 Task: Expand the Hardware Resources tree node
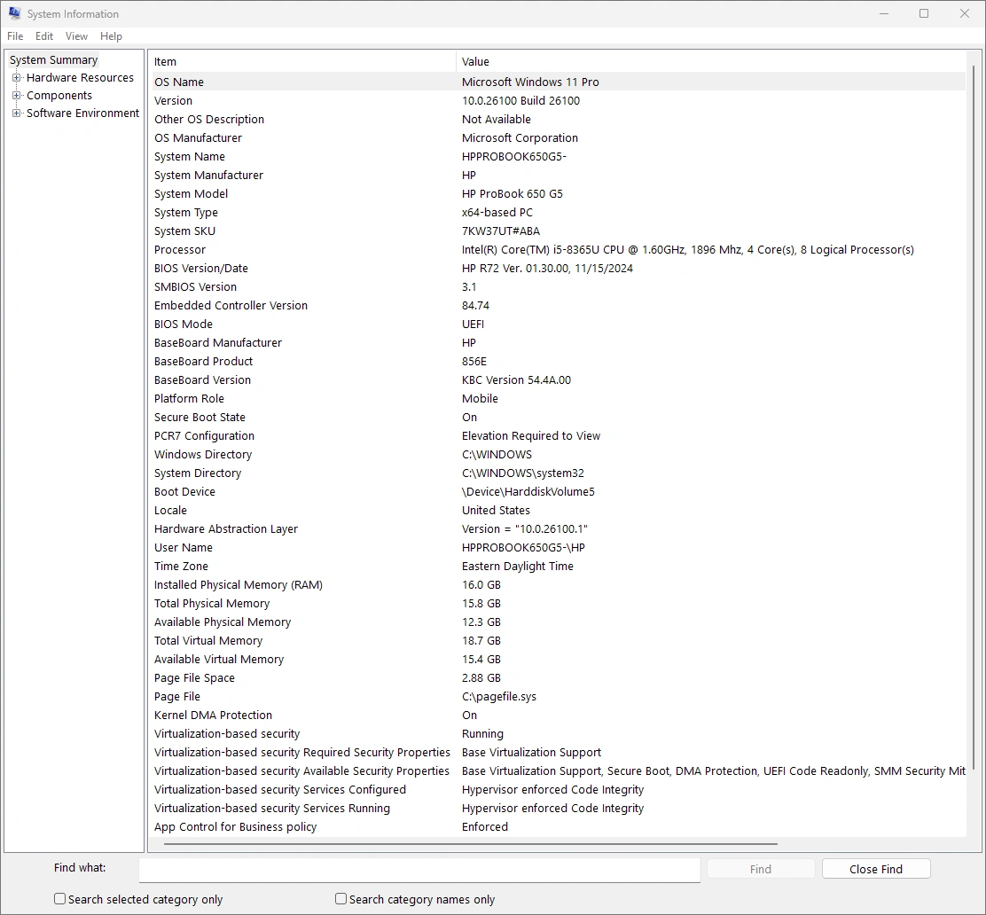pos(16,78)
